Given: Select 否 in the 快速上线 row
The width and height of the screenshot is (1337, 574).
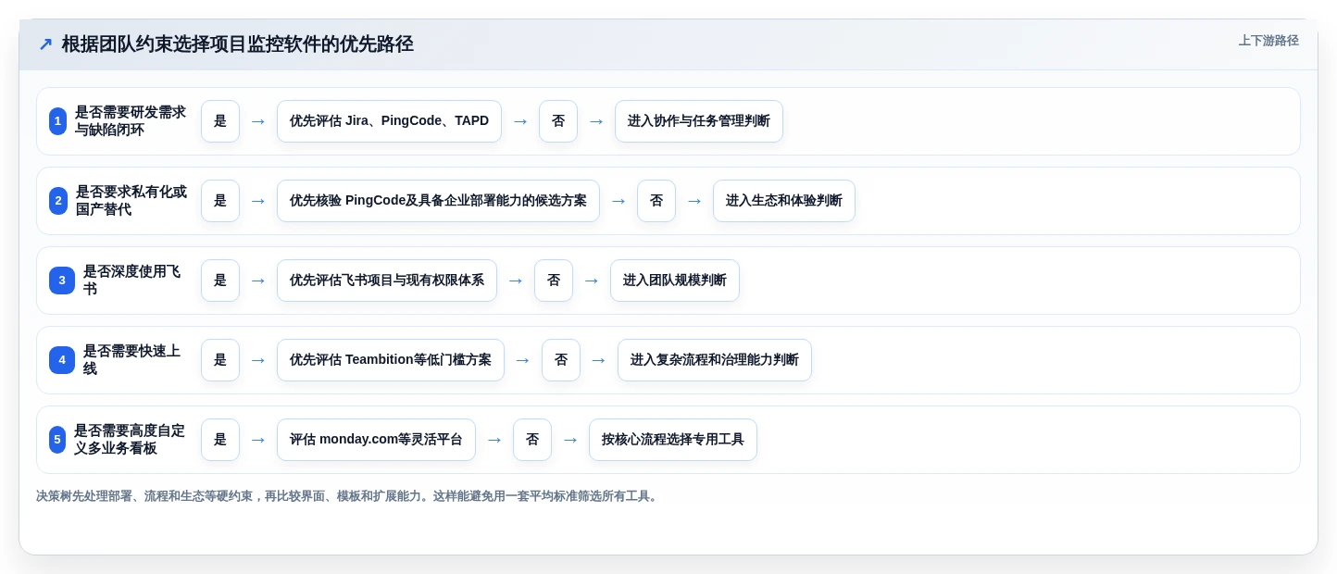Looking at the screenshot, I should point(561,360).
